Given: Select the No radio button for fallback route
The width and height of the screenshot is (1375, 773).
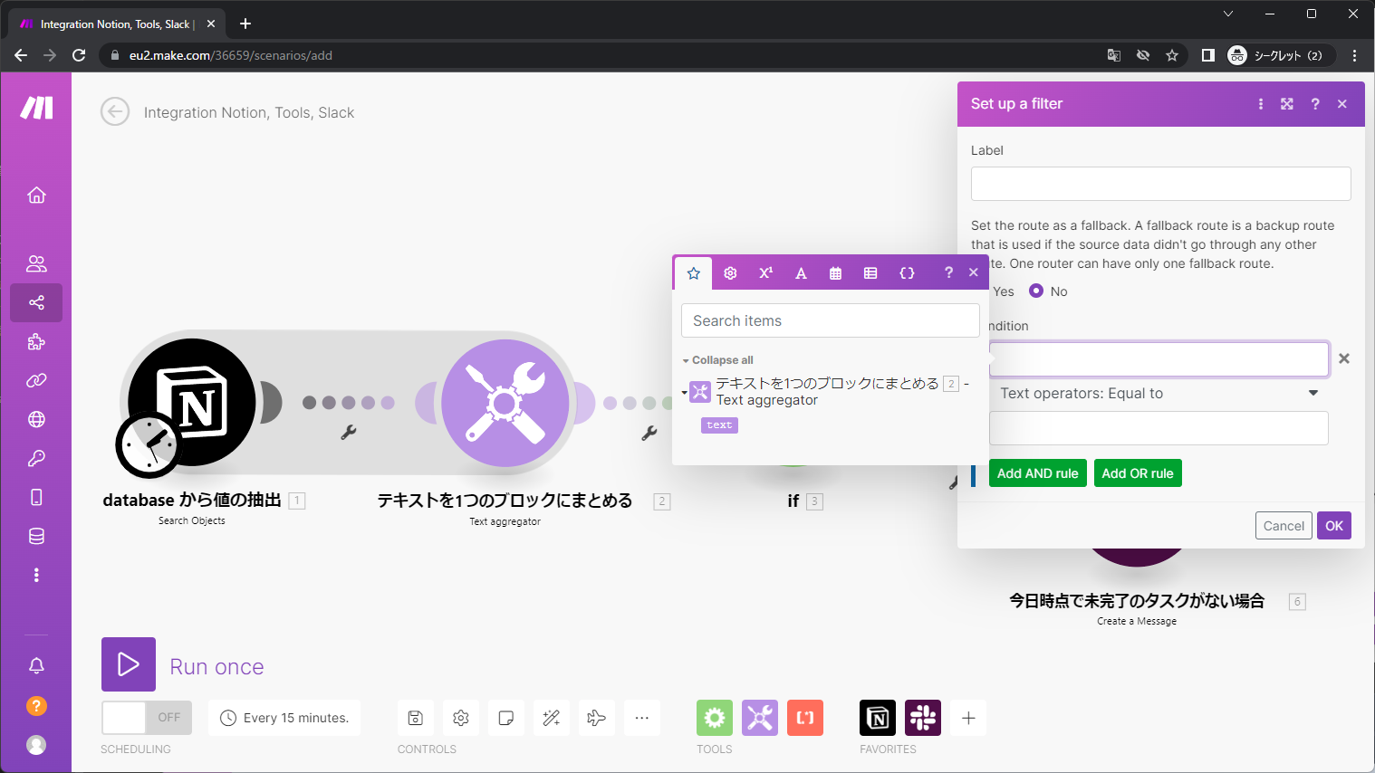Looking at the screenshot, I should tap(1034, 291).
